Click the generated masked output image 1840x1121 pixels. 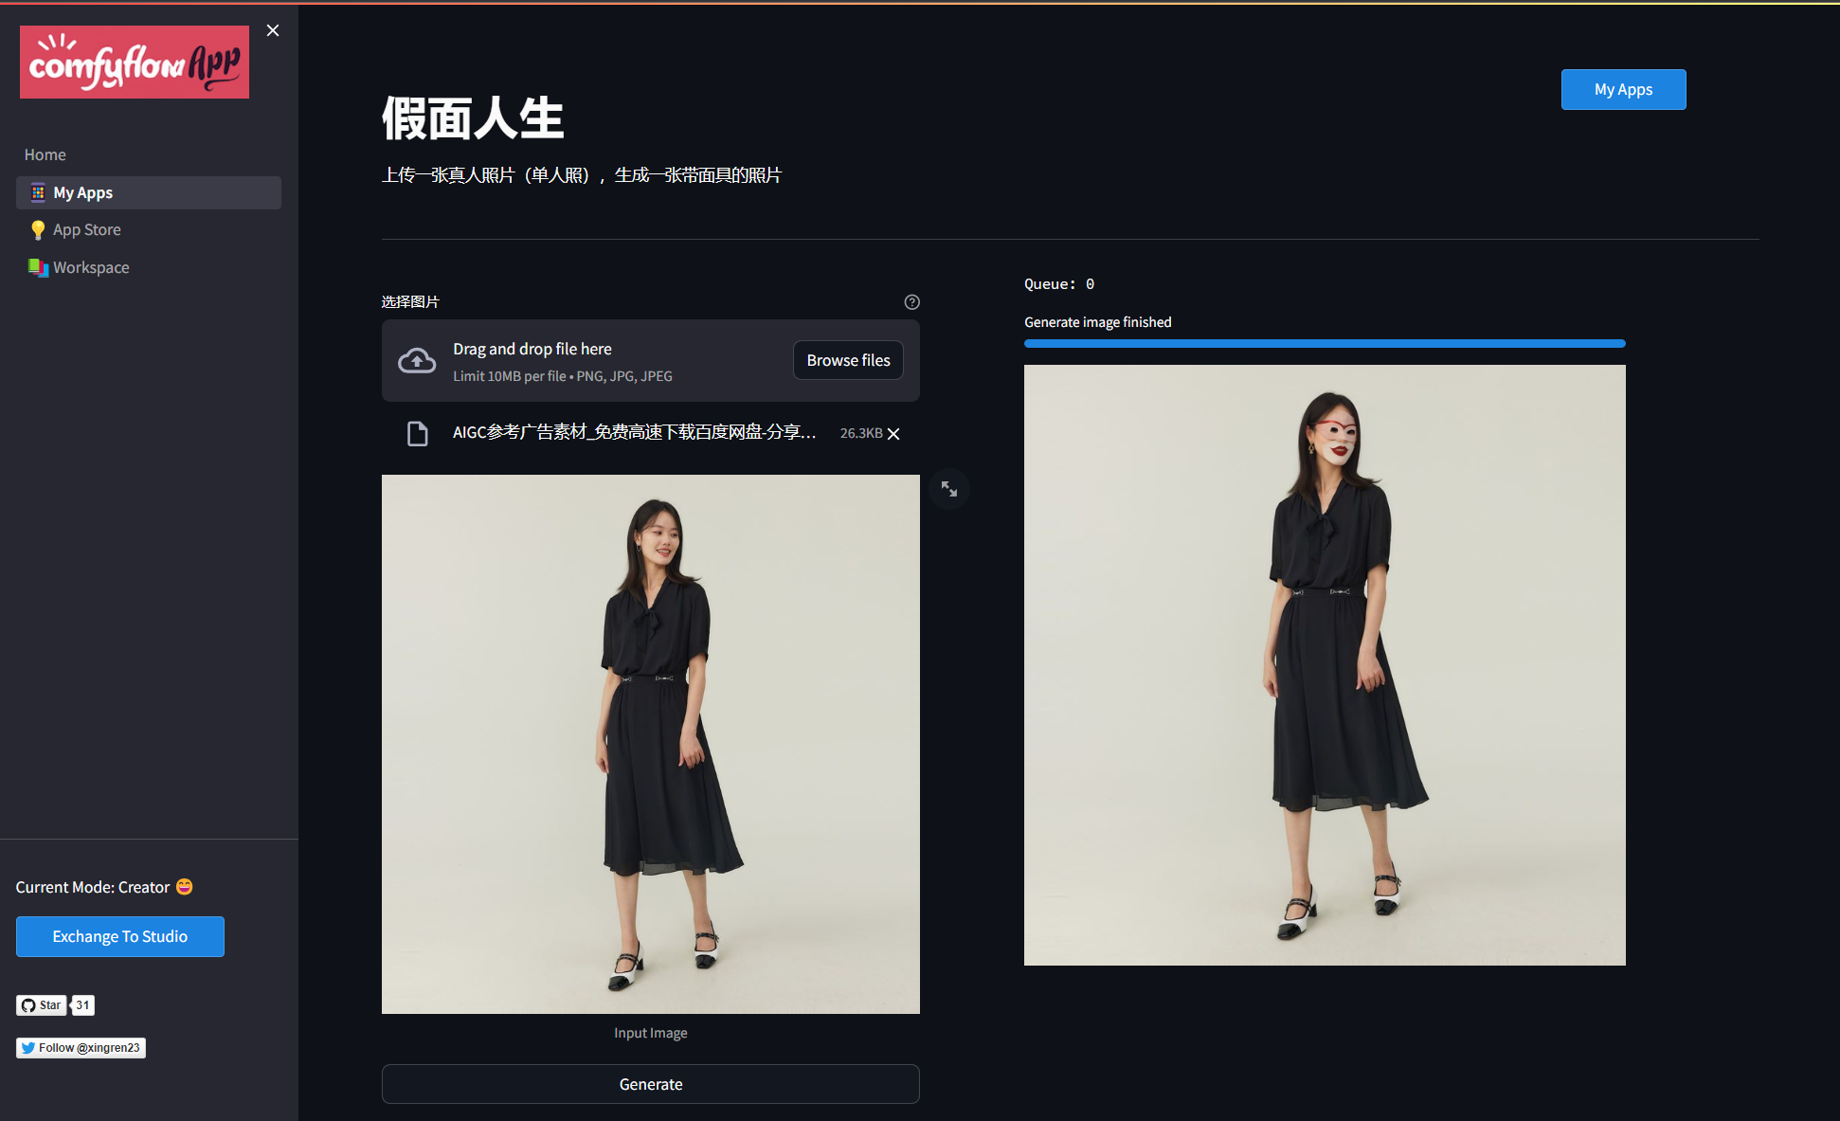click(x=1325, y=665)
